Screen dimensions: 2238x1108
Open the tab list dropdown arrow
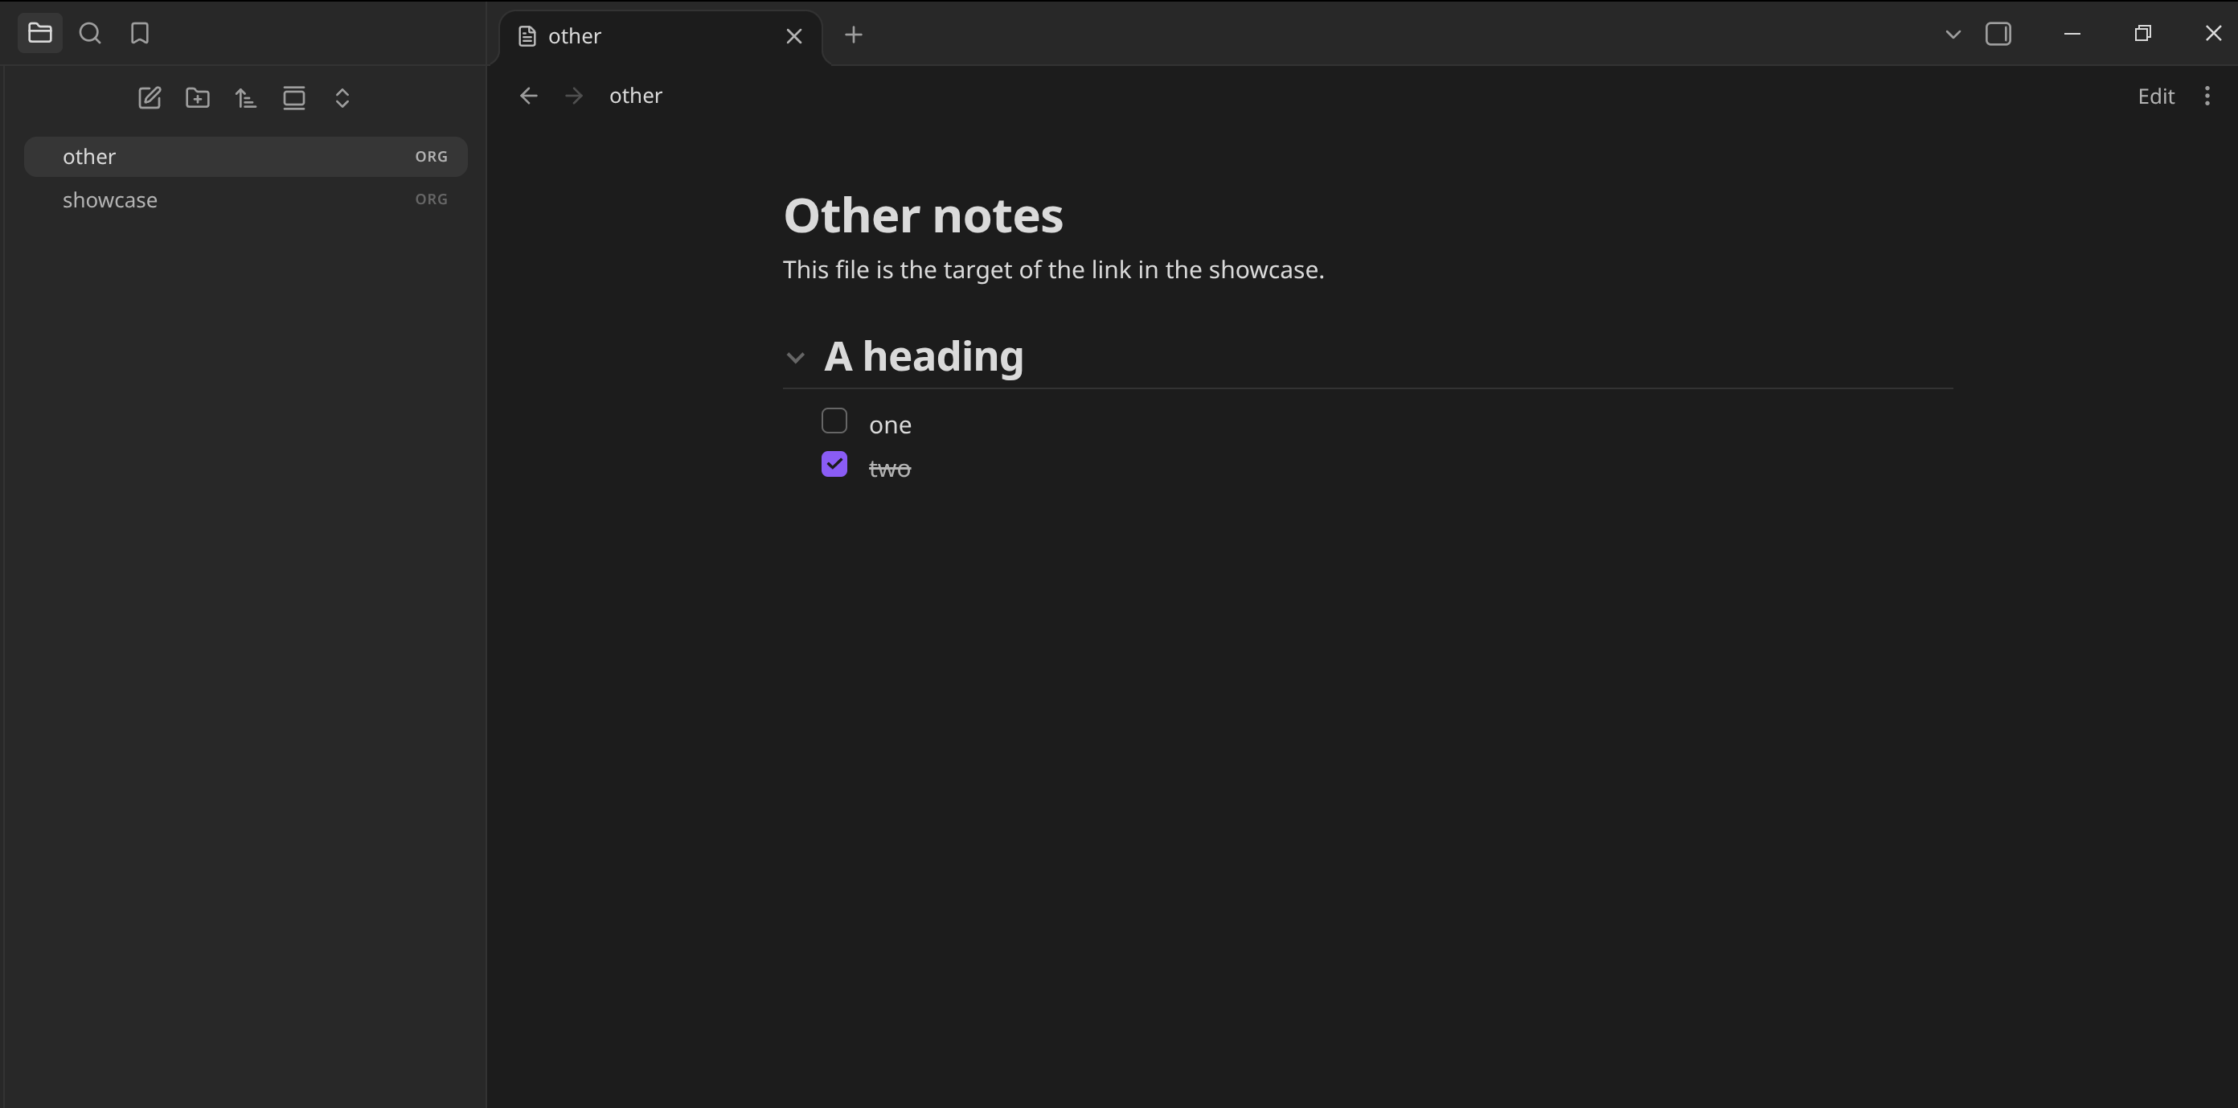(x=1953, y=34)
